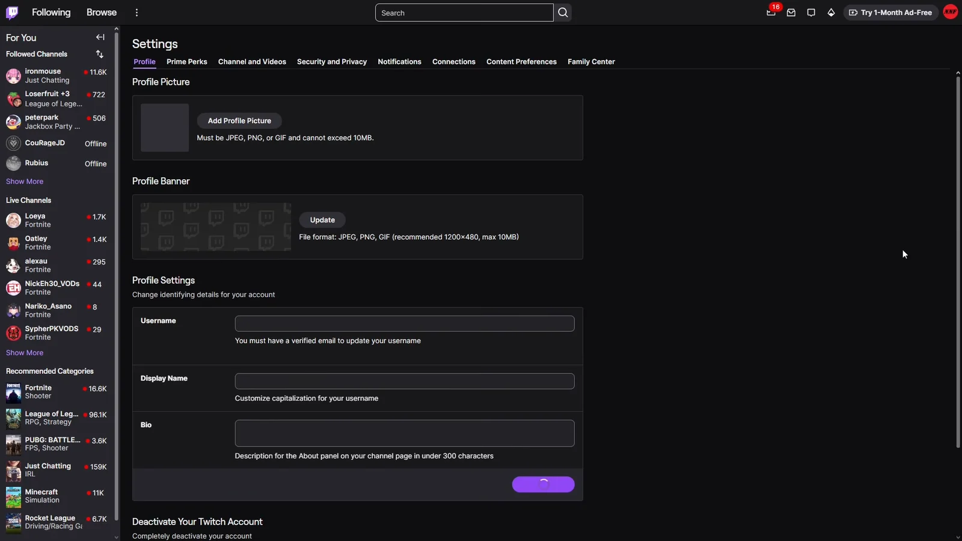The height and width of the screenshot is (541, 962).
Task: Click the search magnifier button
Action: (x=563, y=13)
